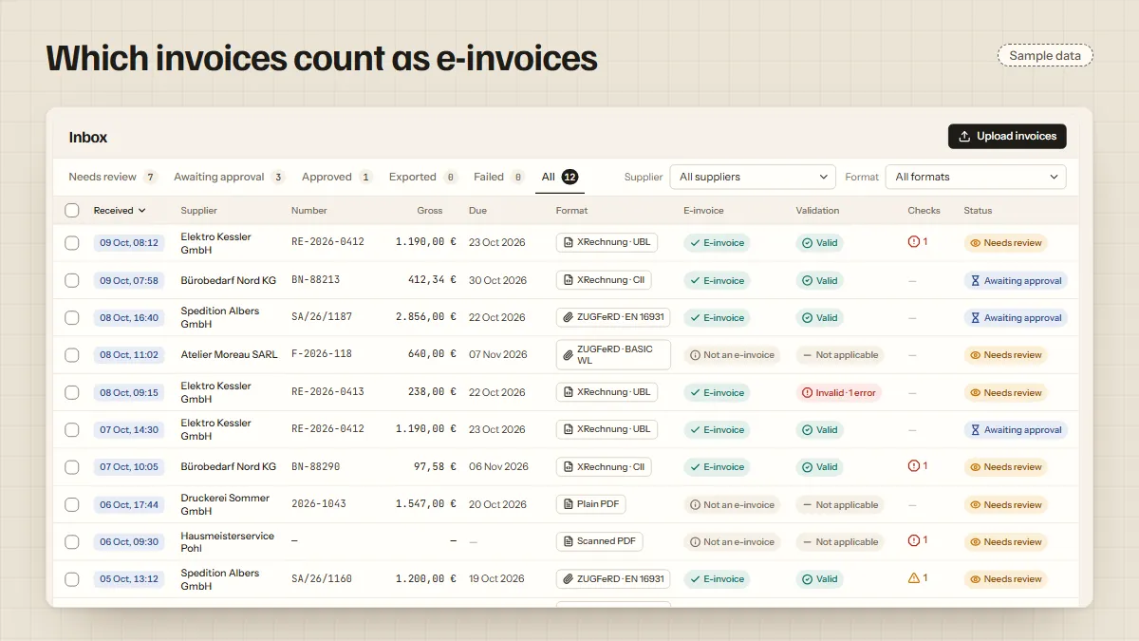Viewport: 1139px width, 641px height.
Task: Click the Hausmeisterservice Pohl supplier name
Action: tap(228, 541)
